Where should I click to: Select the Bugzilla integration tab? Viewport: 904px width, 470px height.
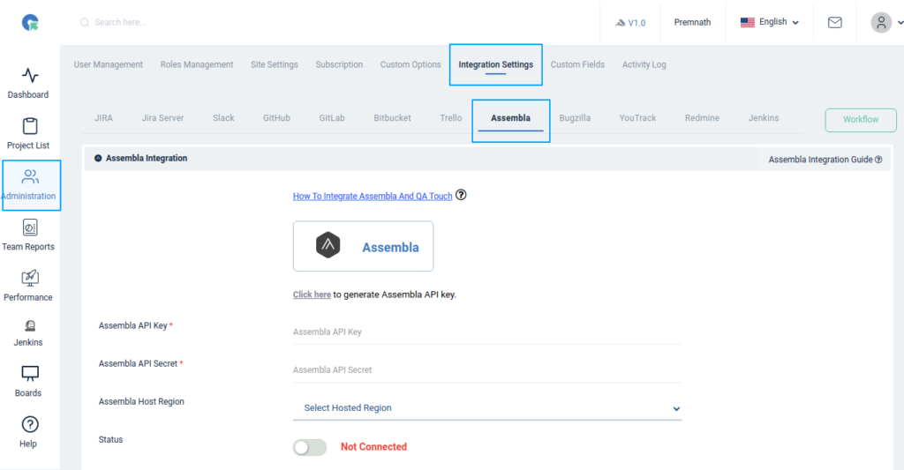[x=575, y=118]
